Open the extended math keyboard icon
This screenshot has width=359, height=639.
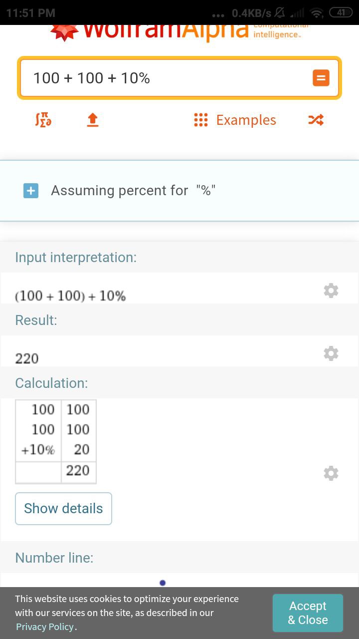click(43, 120)
